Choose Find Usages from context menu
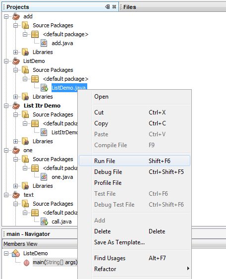The image size is (226, 279). click(134, 258)
